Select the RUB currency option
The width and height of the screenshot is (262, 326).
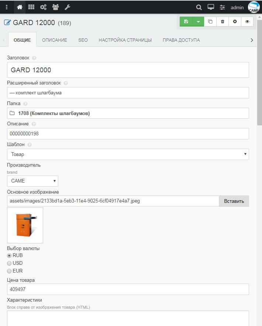point(10,255)
